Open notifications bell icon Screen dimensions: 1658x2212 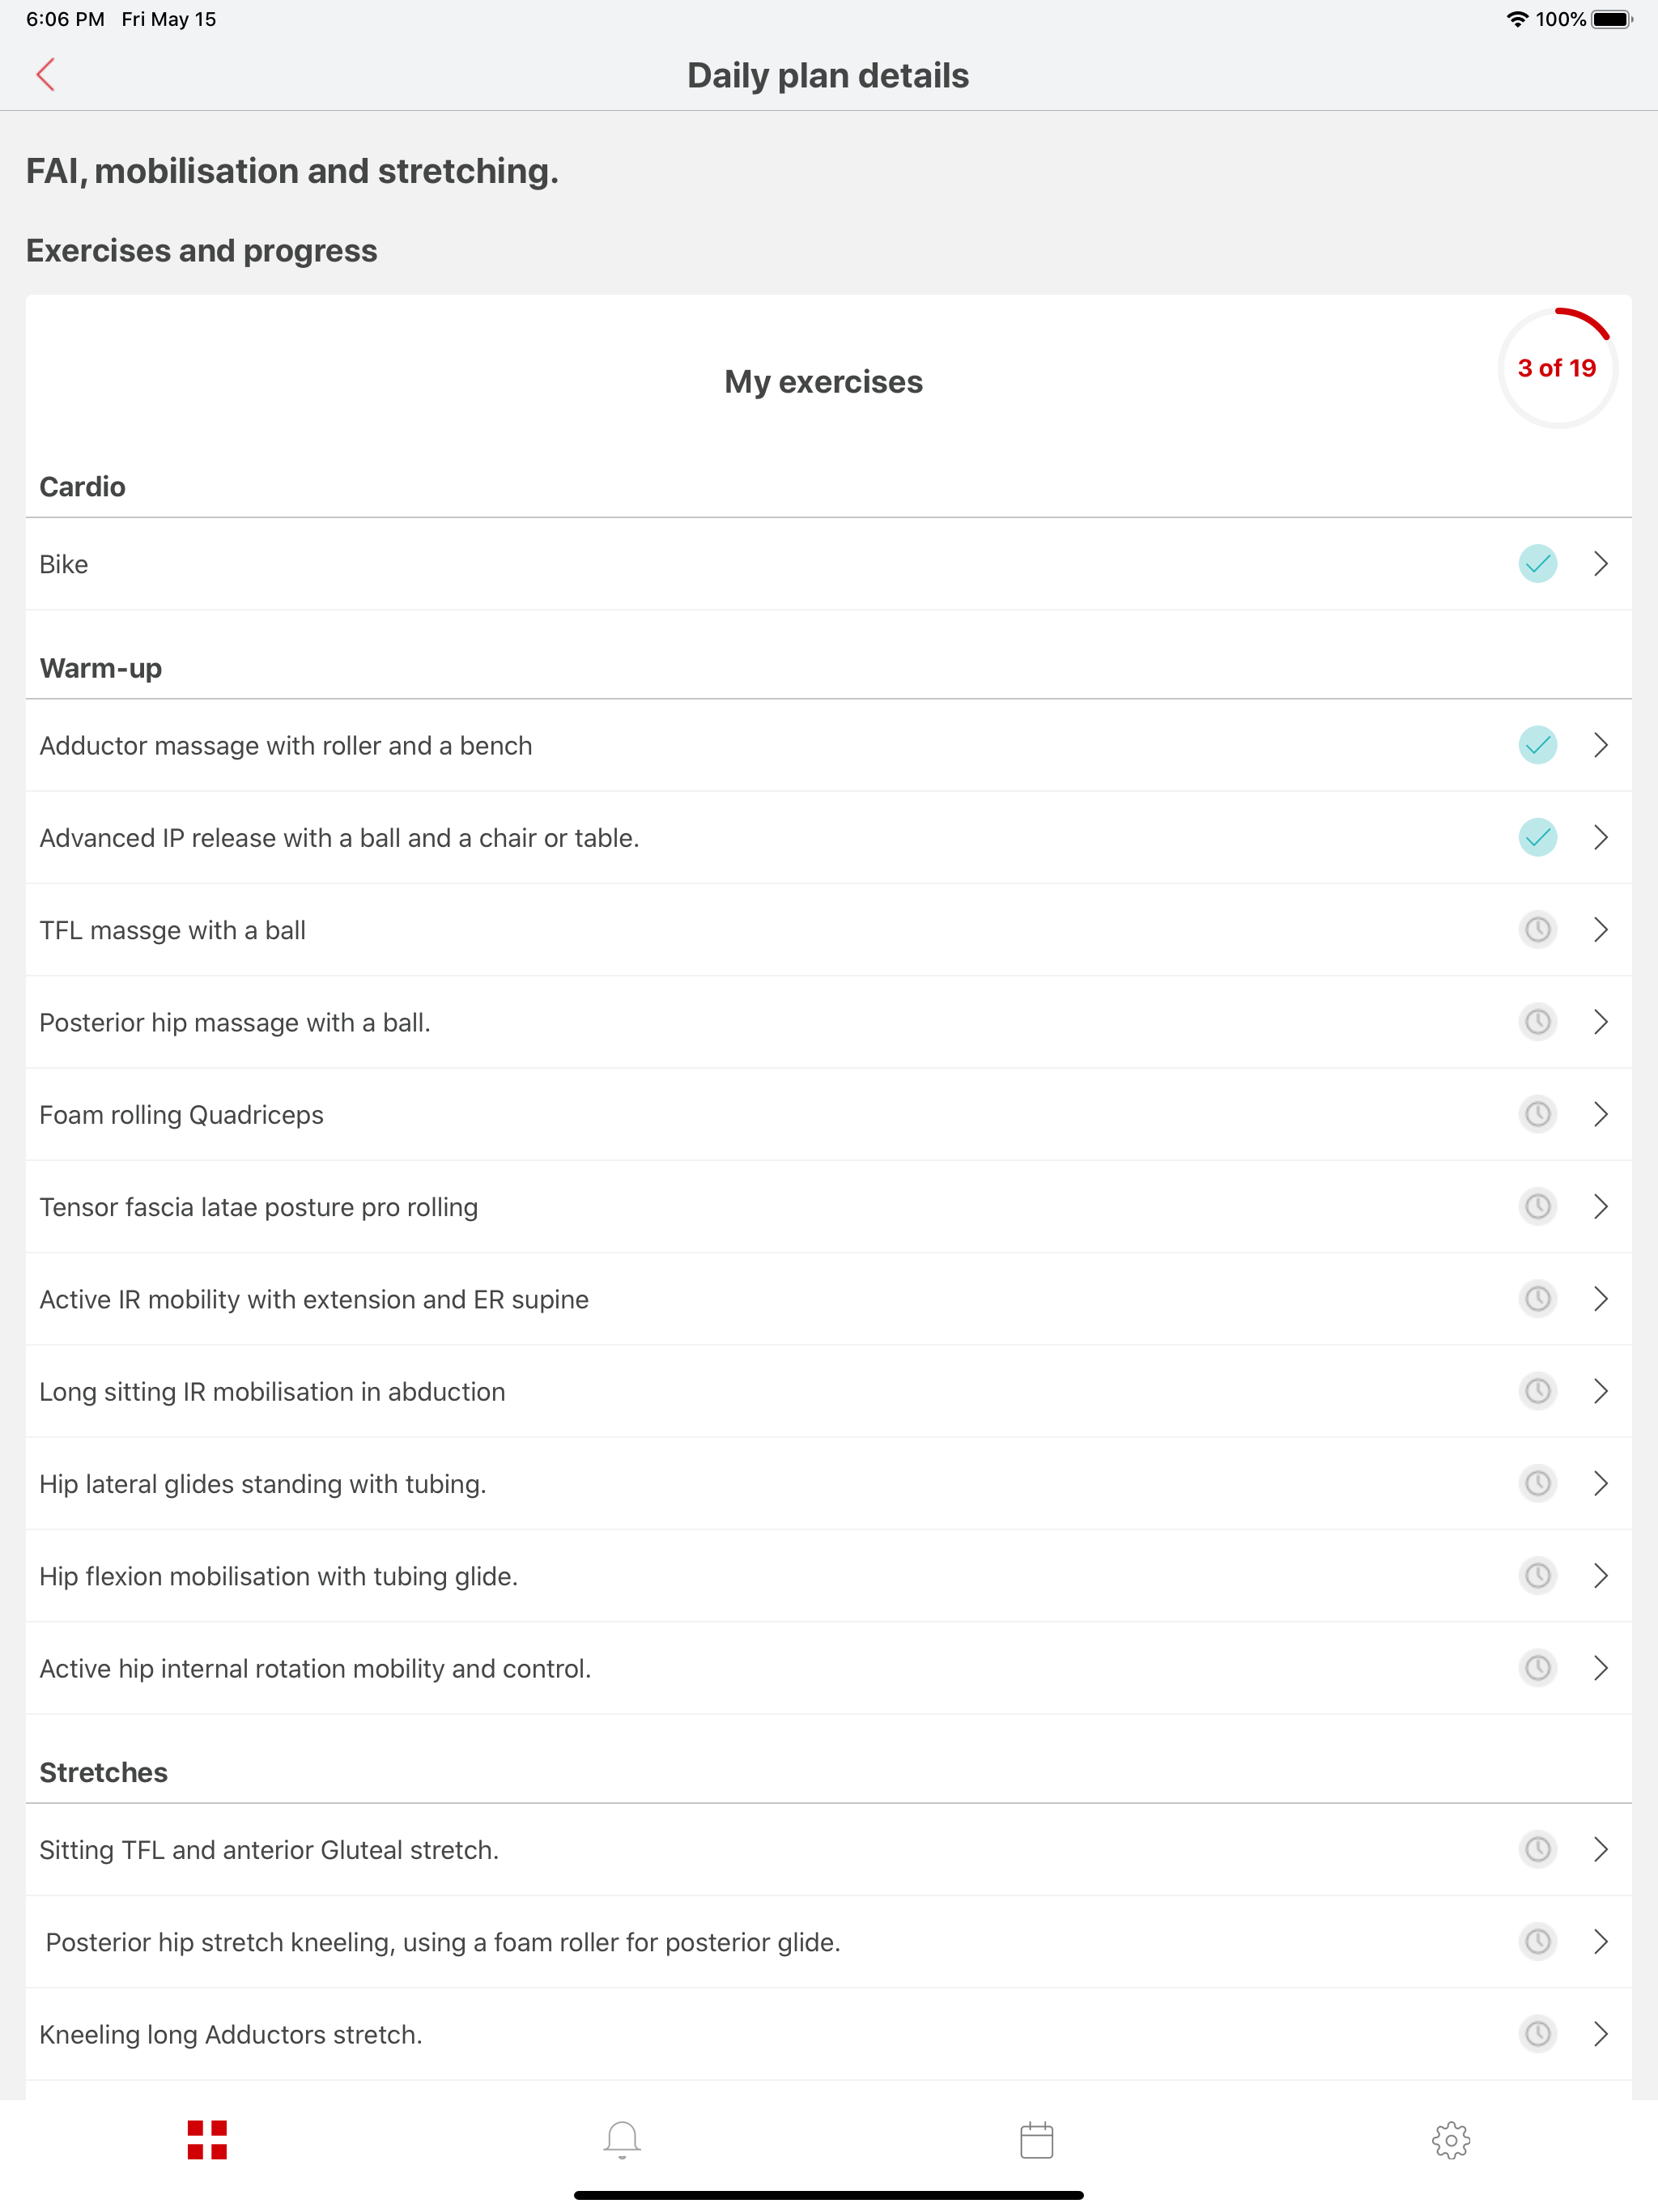621,2140
